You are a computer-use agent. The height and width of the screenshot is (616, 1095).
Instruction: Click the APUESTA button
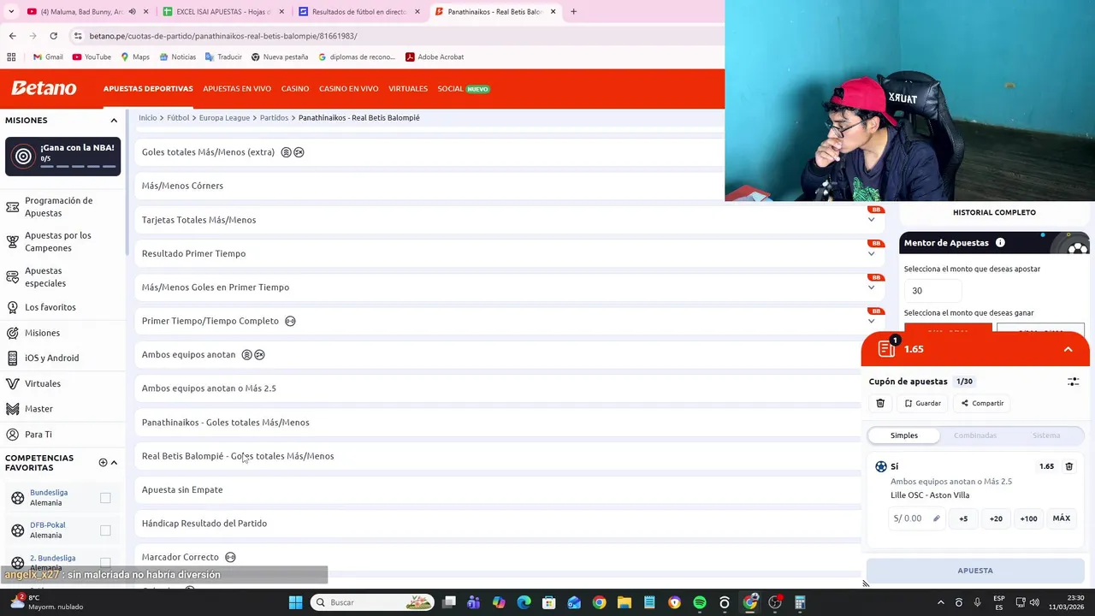tap(975, 571)
